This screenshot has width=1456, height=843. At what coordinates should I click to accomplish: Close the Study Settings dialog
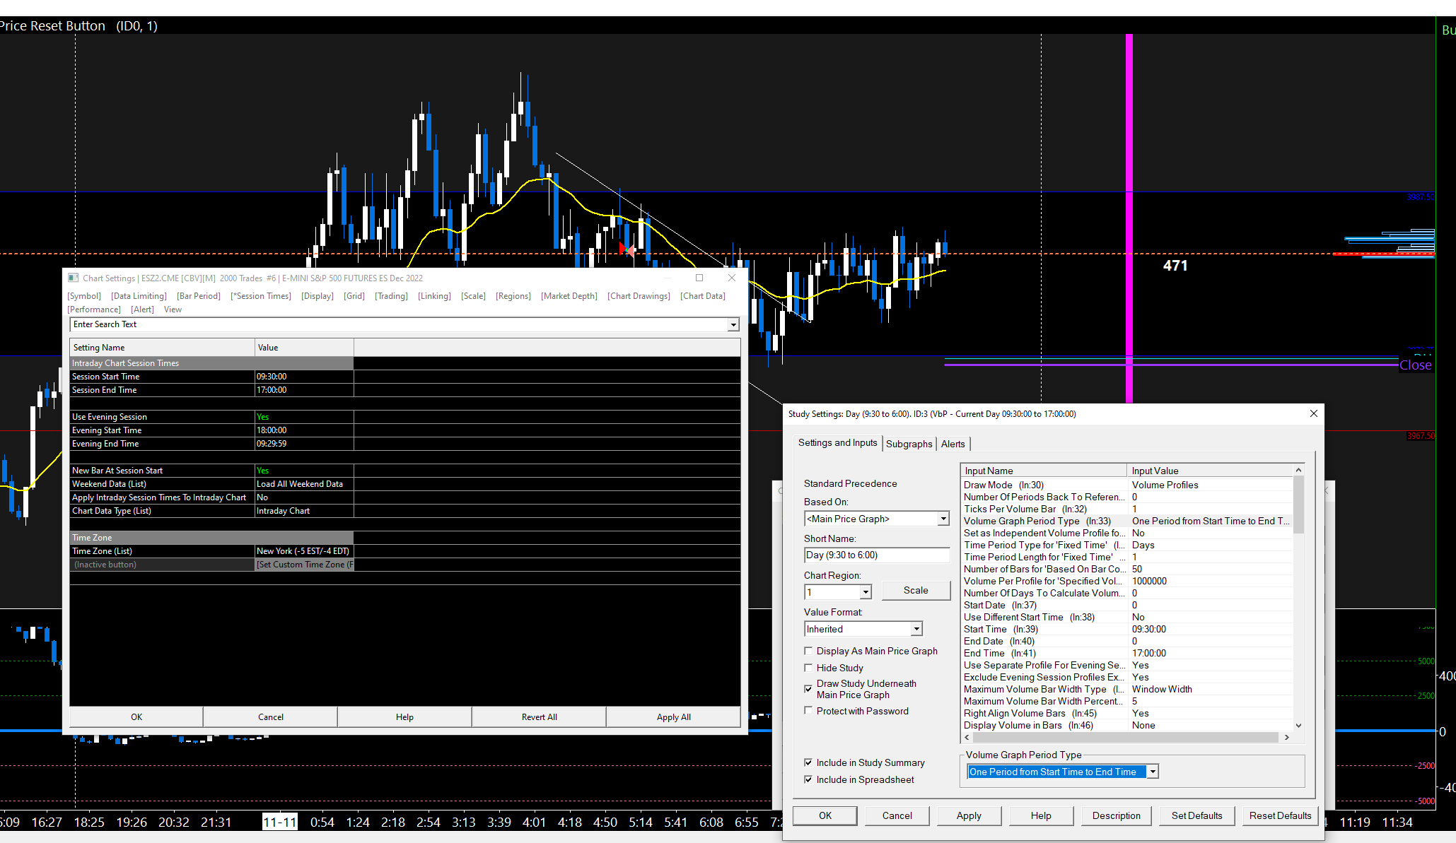[1313, 413]
